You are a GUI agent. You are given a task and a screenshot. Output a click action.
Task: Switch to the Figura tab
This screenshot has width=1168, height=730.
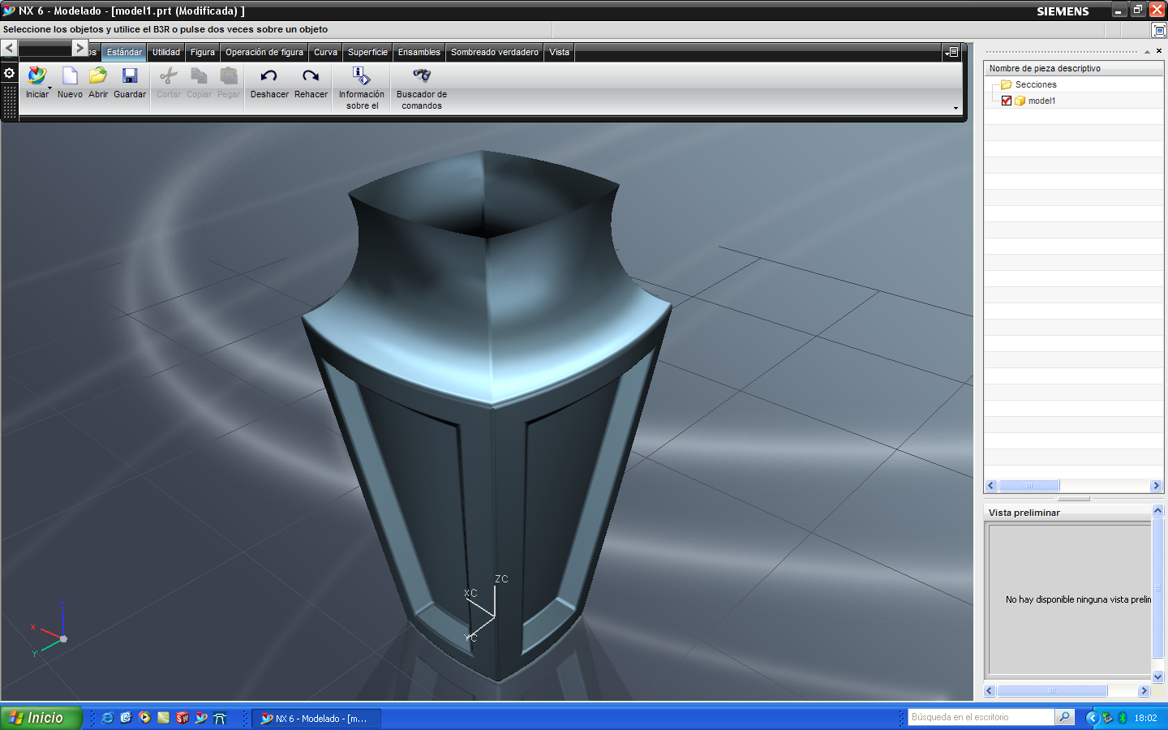(x=203, y=52)
